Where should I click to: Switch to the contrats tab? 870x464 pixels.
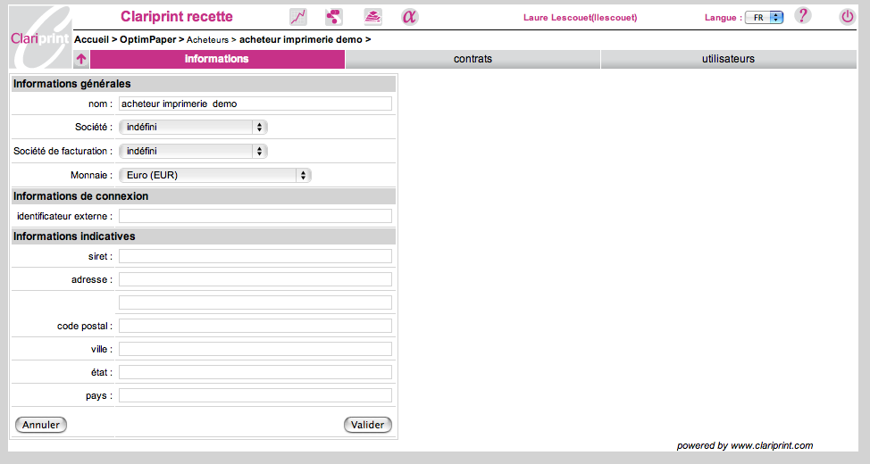(473, 60)
